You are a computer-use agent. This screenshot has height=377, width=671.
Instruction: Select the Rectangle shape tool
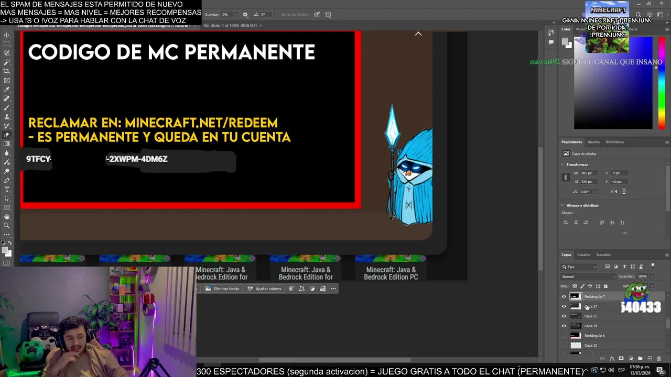pos(7,207)
